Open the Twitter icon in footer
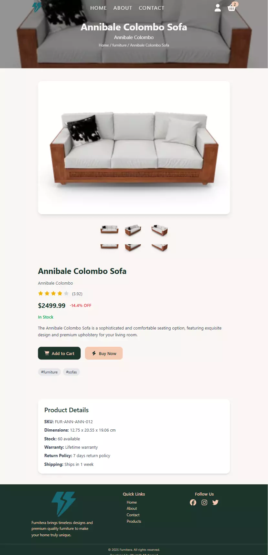Screen dimensions: 268x555 coord(215,502)
